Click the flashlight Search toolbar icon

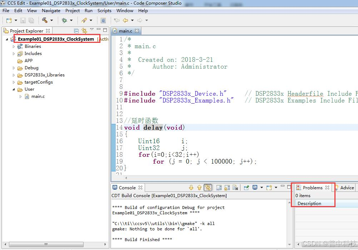pyautogui.click(x=84, y=20)
